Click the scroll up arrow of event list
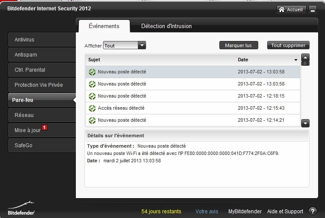This screenshot has height=218, width=325. [305, 57]
